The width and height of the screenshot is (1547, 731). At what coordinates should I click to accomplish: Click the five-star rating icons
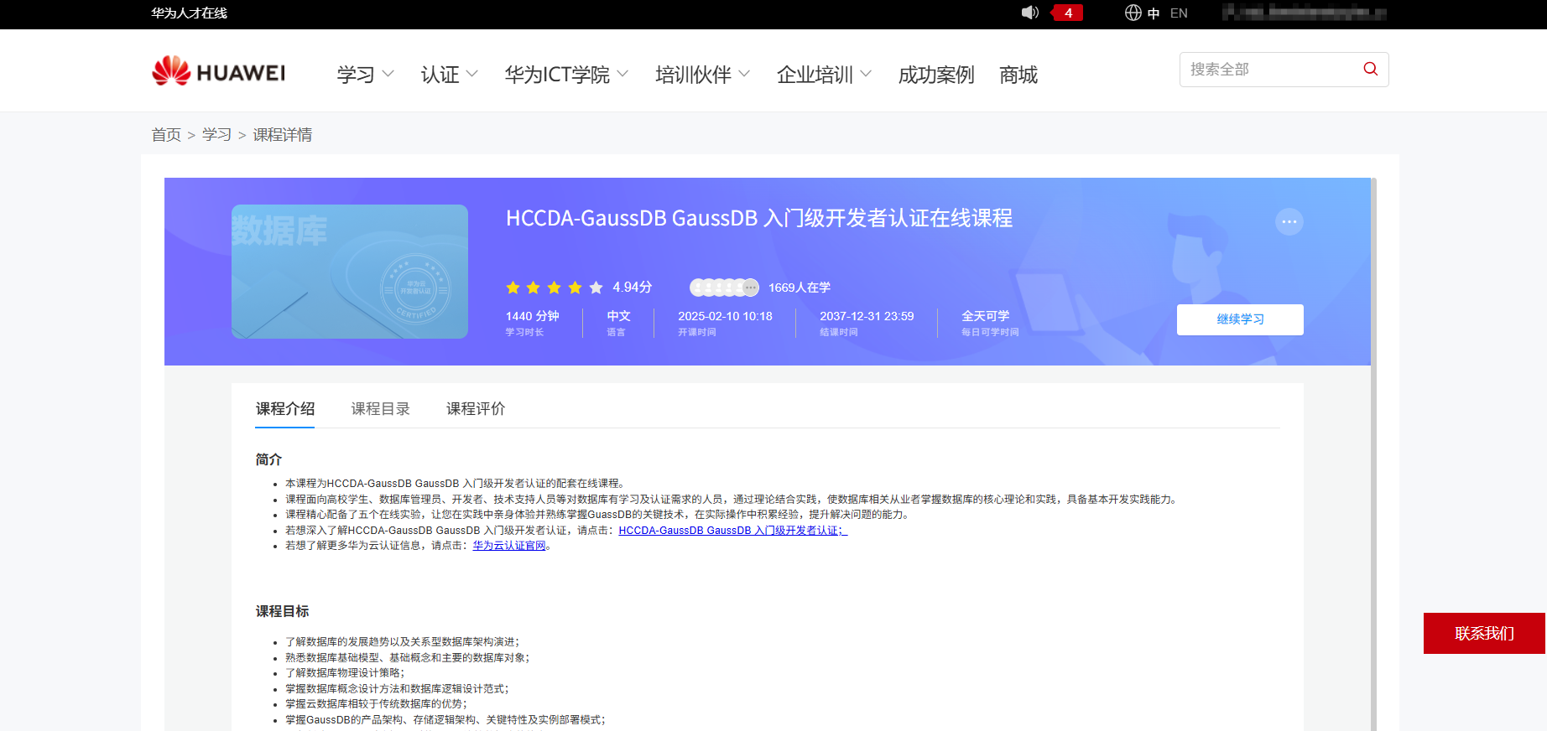555,288
